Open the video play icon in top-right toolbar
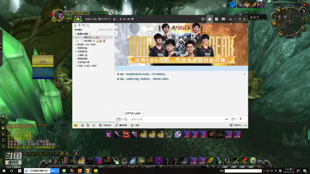310x174 pixels. click(x=203, y=19)
